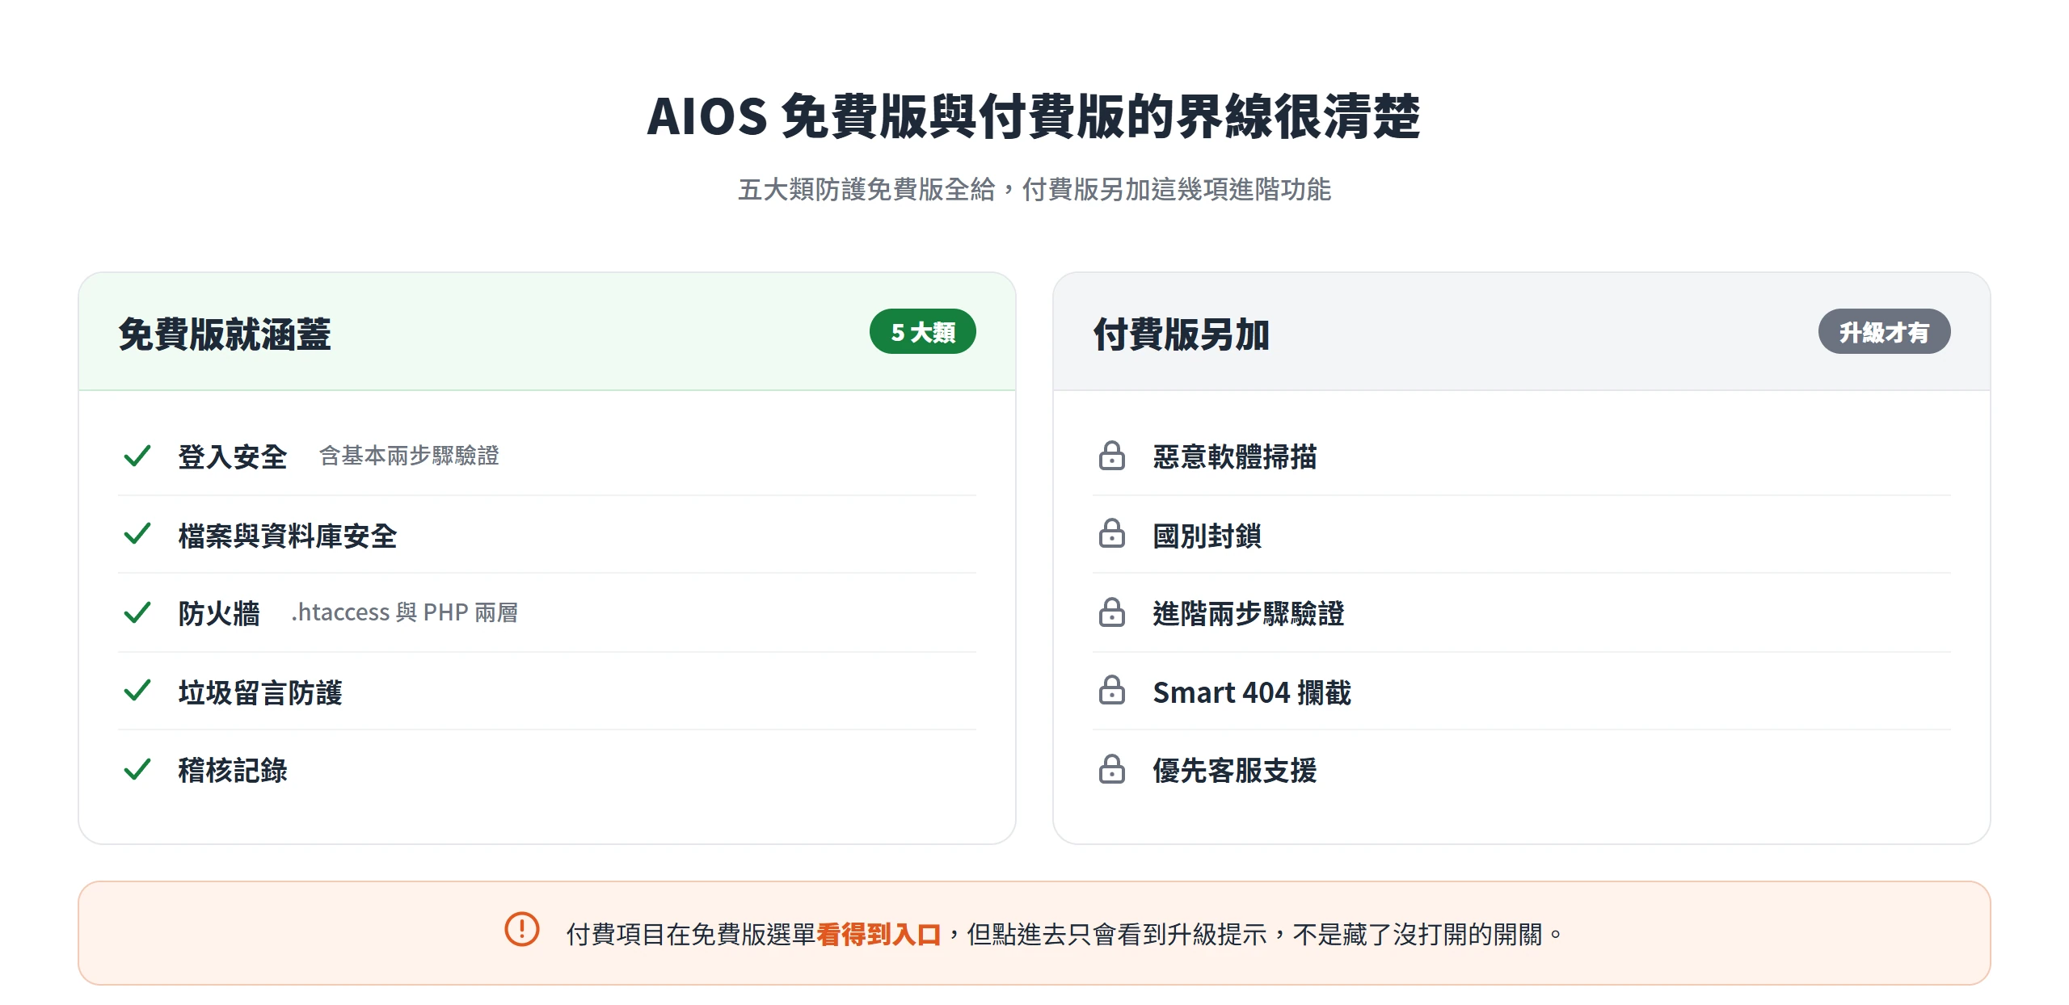
Task: Click the gray 升級才有 badge
Action: (x=1884, y=331)
